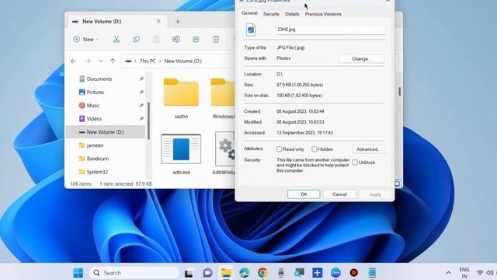Select the adb.exe file
497x280 pixels.
pyautogui.click(x=181, y=154)
